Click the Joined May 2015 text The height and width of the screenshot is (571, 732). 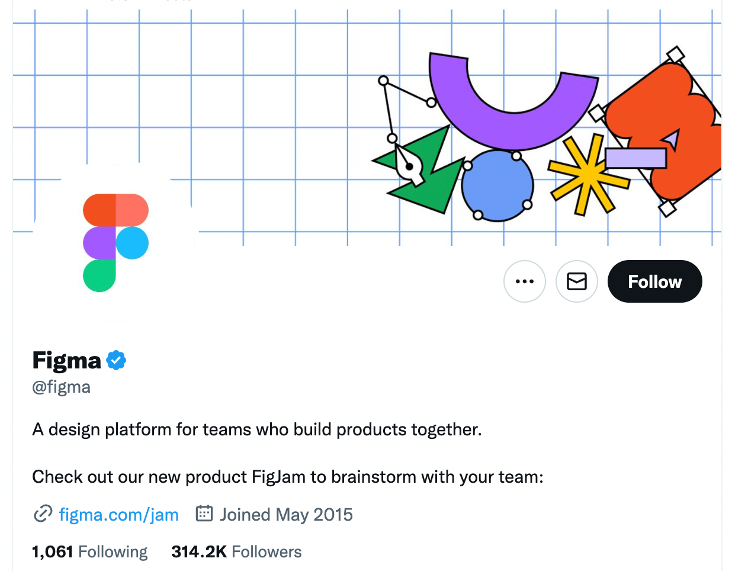pyautogui.click(x=286, y=515)
